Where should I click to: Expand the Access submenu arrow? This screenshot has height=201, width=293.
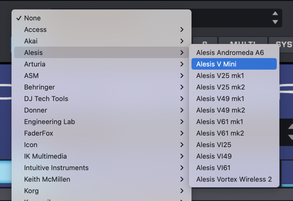[x=182, y=30]
